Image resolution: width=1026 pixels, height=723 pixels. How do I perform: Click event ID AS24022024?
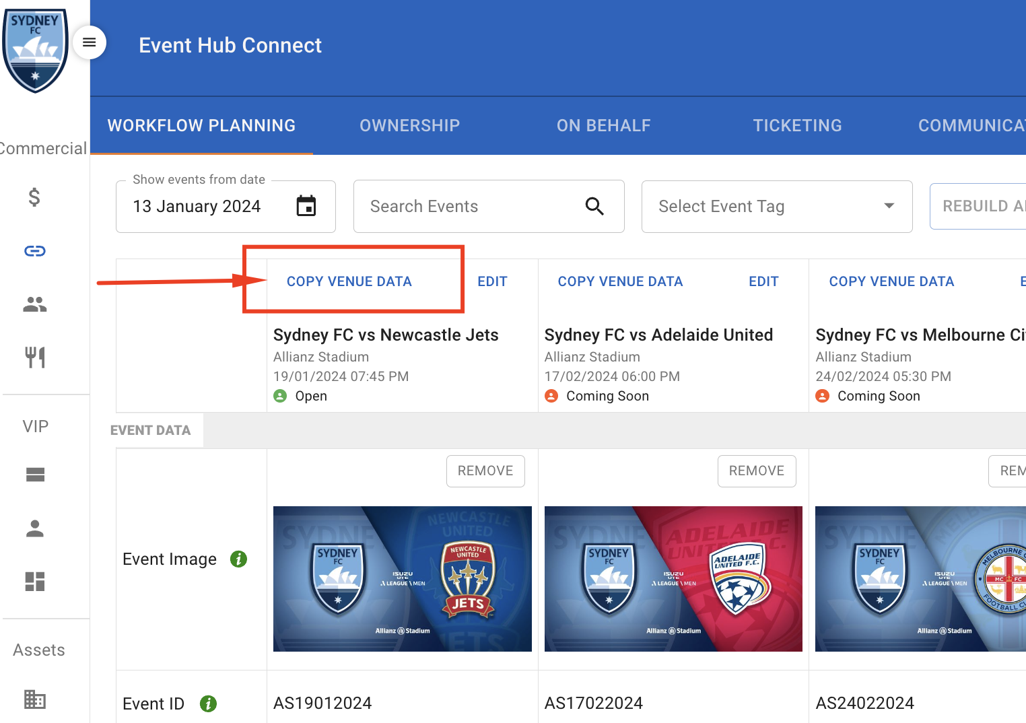point(865,703)
